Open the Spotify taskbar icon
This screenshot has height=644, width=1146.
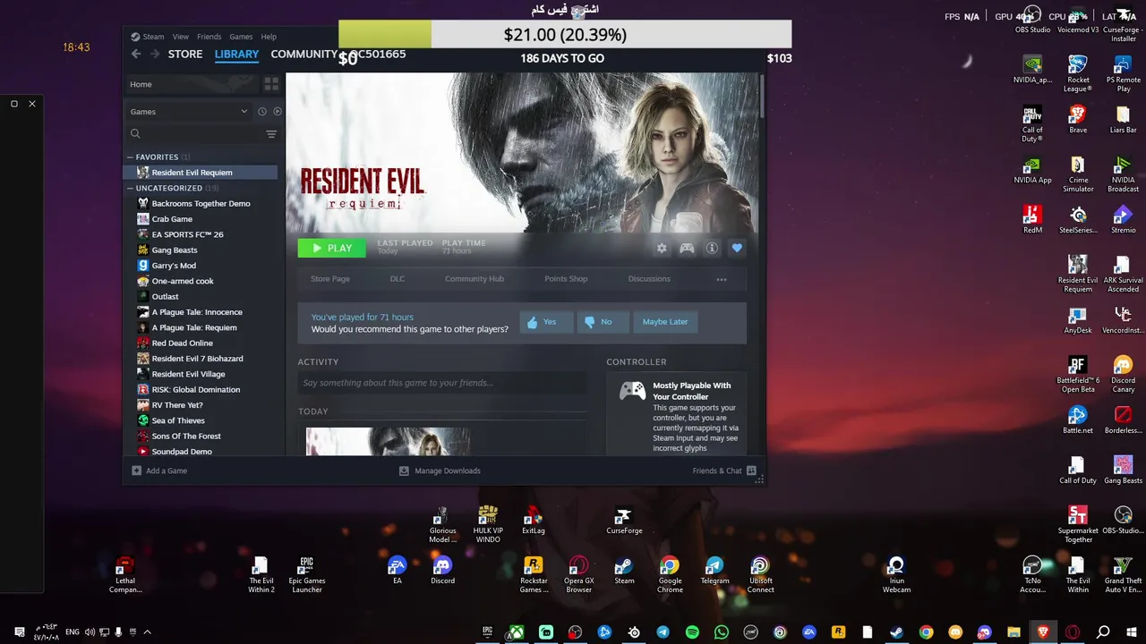pyautogui.click(x=692, y=632)
